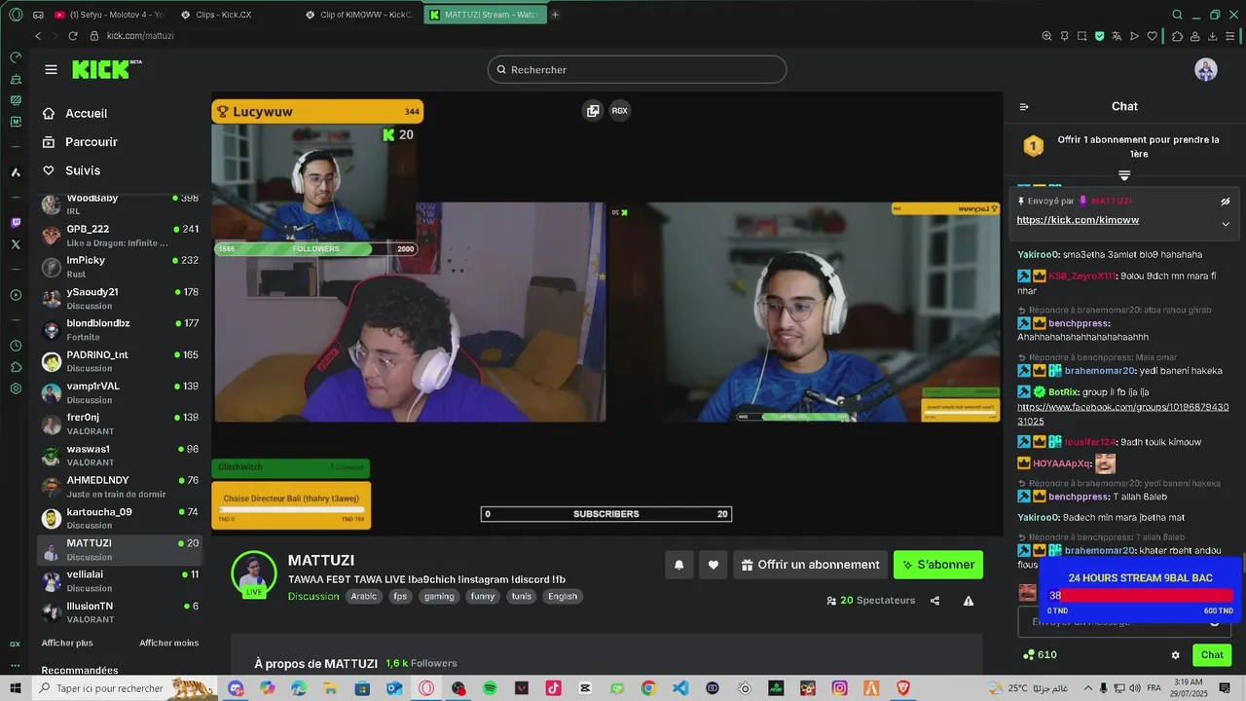Viewport: 1246px width, 701px height.
Task: Toggle the Kick sidebar hamburger menu
Action: pyautogui.click(x=51, y=69)
